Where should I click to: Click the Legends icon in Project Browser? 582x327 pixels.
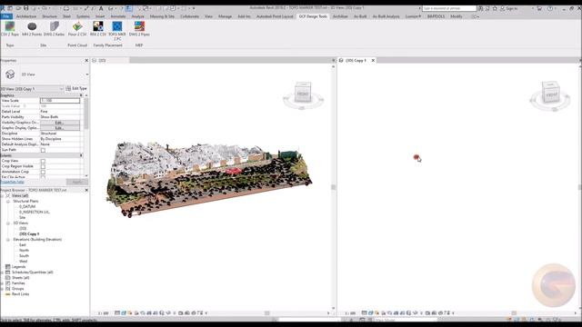tap(8, 266)
